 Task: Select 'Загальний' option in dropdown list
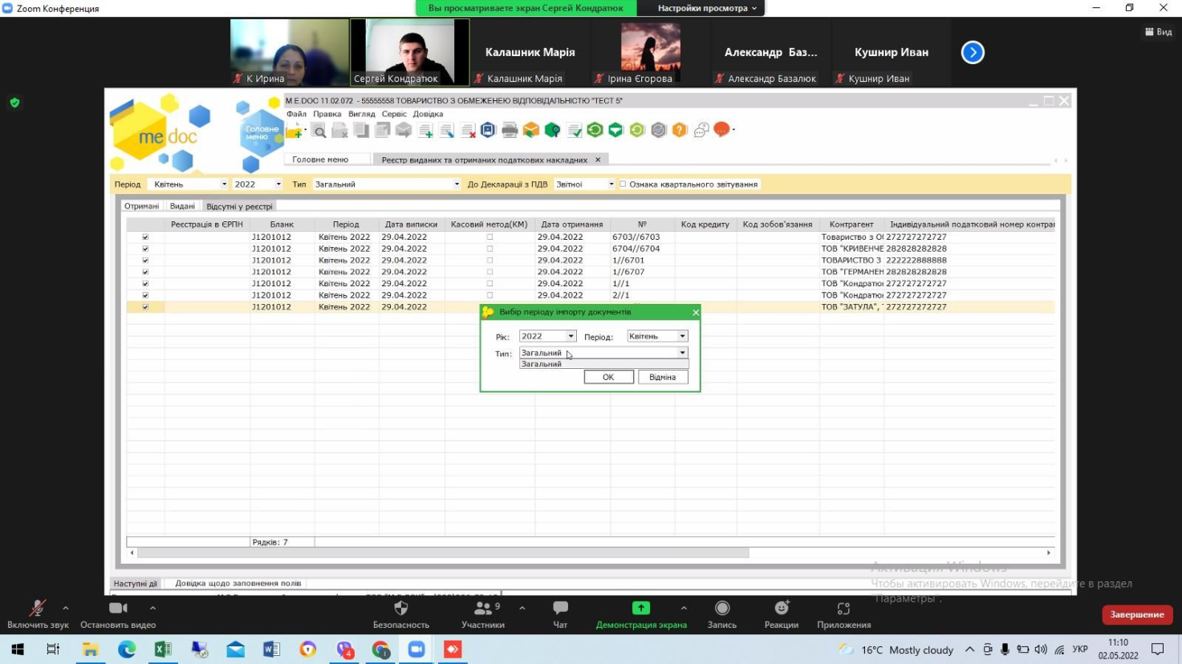(x=603, y=364)
